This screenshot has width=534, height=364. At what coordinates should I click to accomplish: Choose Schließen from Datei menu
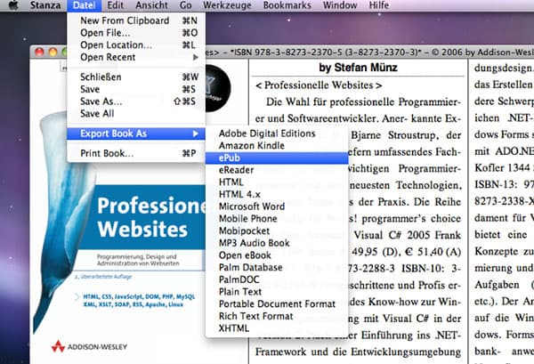coord(136,77)
